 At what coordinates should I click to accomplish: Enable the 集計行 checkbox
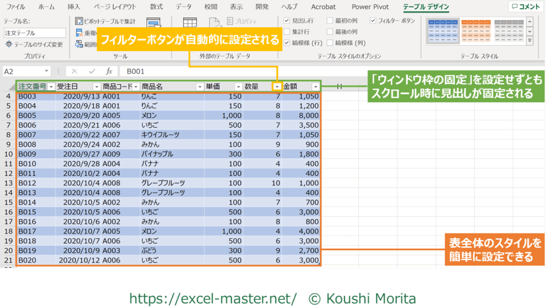pyautogui.click(x=287, y=32)
